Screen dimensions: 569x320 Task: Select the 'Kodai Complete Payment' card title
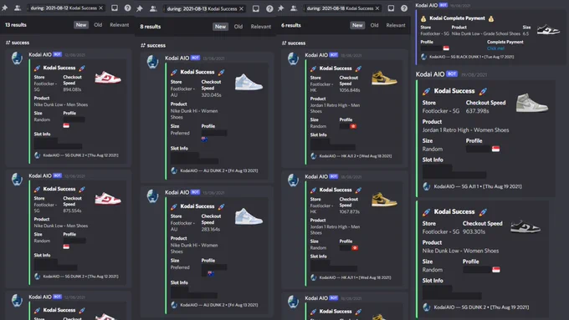457,18
